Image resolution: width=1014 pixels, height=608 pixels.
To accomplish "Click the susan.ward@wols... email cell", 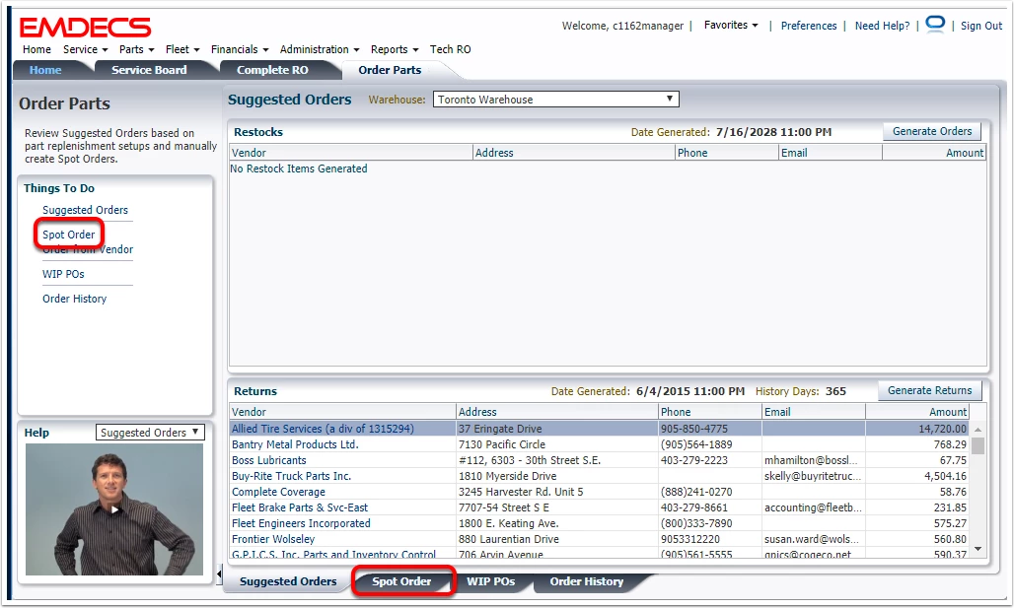I will [812, 539].
